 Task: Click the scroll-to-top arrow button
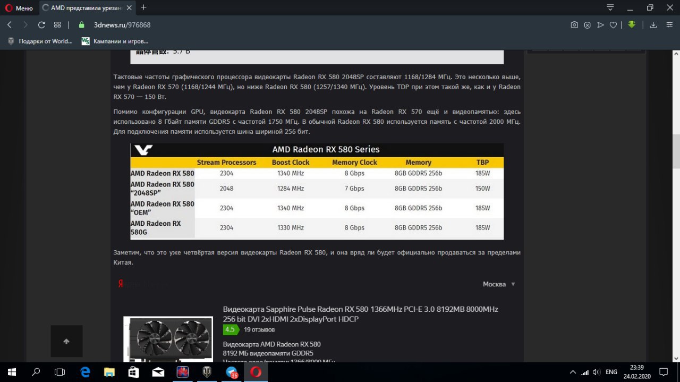pos(66,341)
